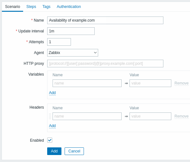Click the HTTP proxy input field
190x162 pixels.
[105, 64]
